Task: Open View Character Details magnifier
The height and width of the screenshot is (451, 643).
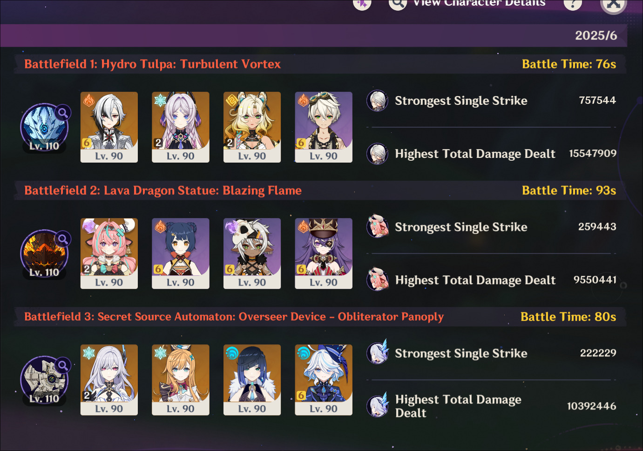Action: 398,4
